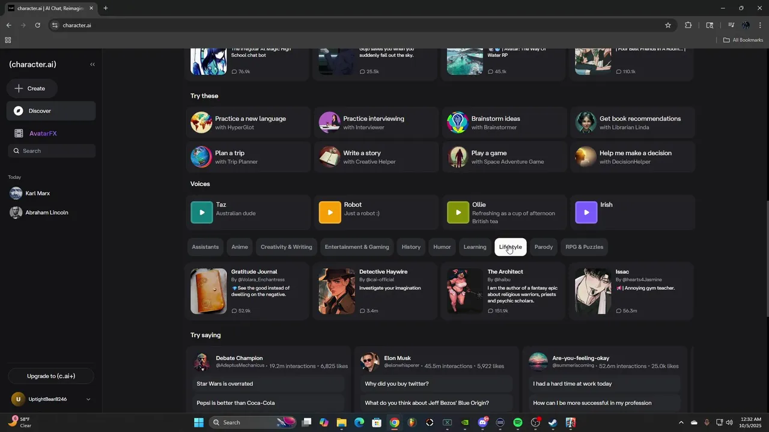Open the Chrome profile avatar menu
This screenshot has height=432, width=769.
click(746, 25)
